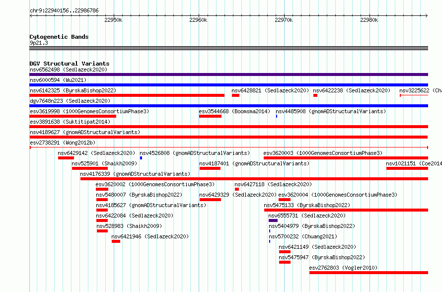
Task: Click esv3891638 (Suktitipat2014) label
Action: 70,122
